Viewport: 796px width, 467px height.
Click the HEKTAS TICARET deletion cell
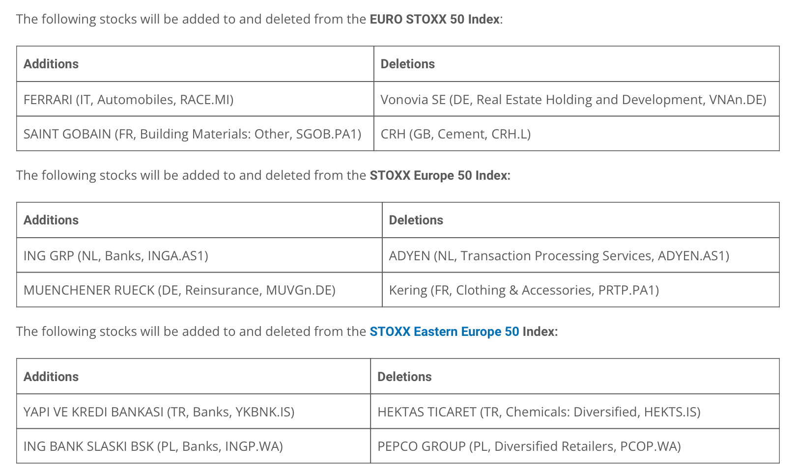575,412
